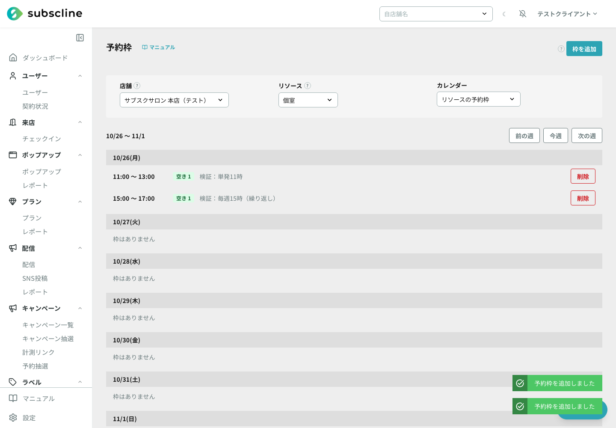Open 計測リンク in sidebar

tap(38, 352)
